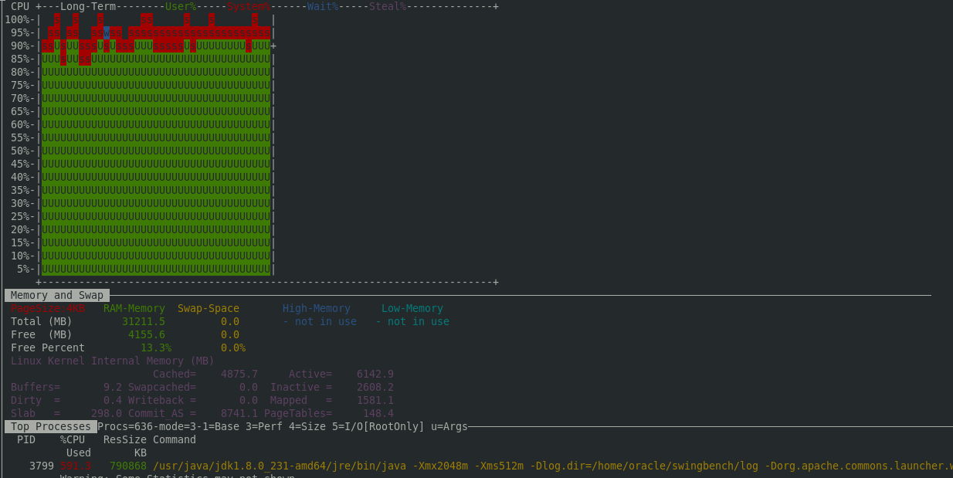
Task: Click the blue W character in the CPU graph
Action: (x=107, y=32)
